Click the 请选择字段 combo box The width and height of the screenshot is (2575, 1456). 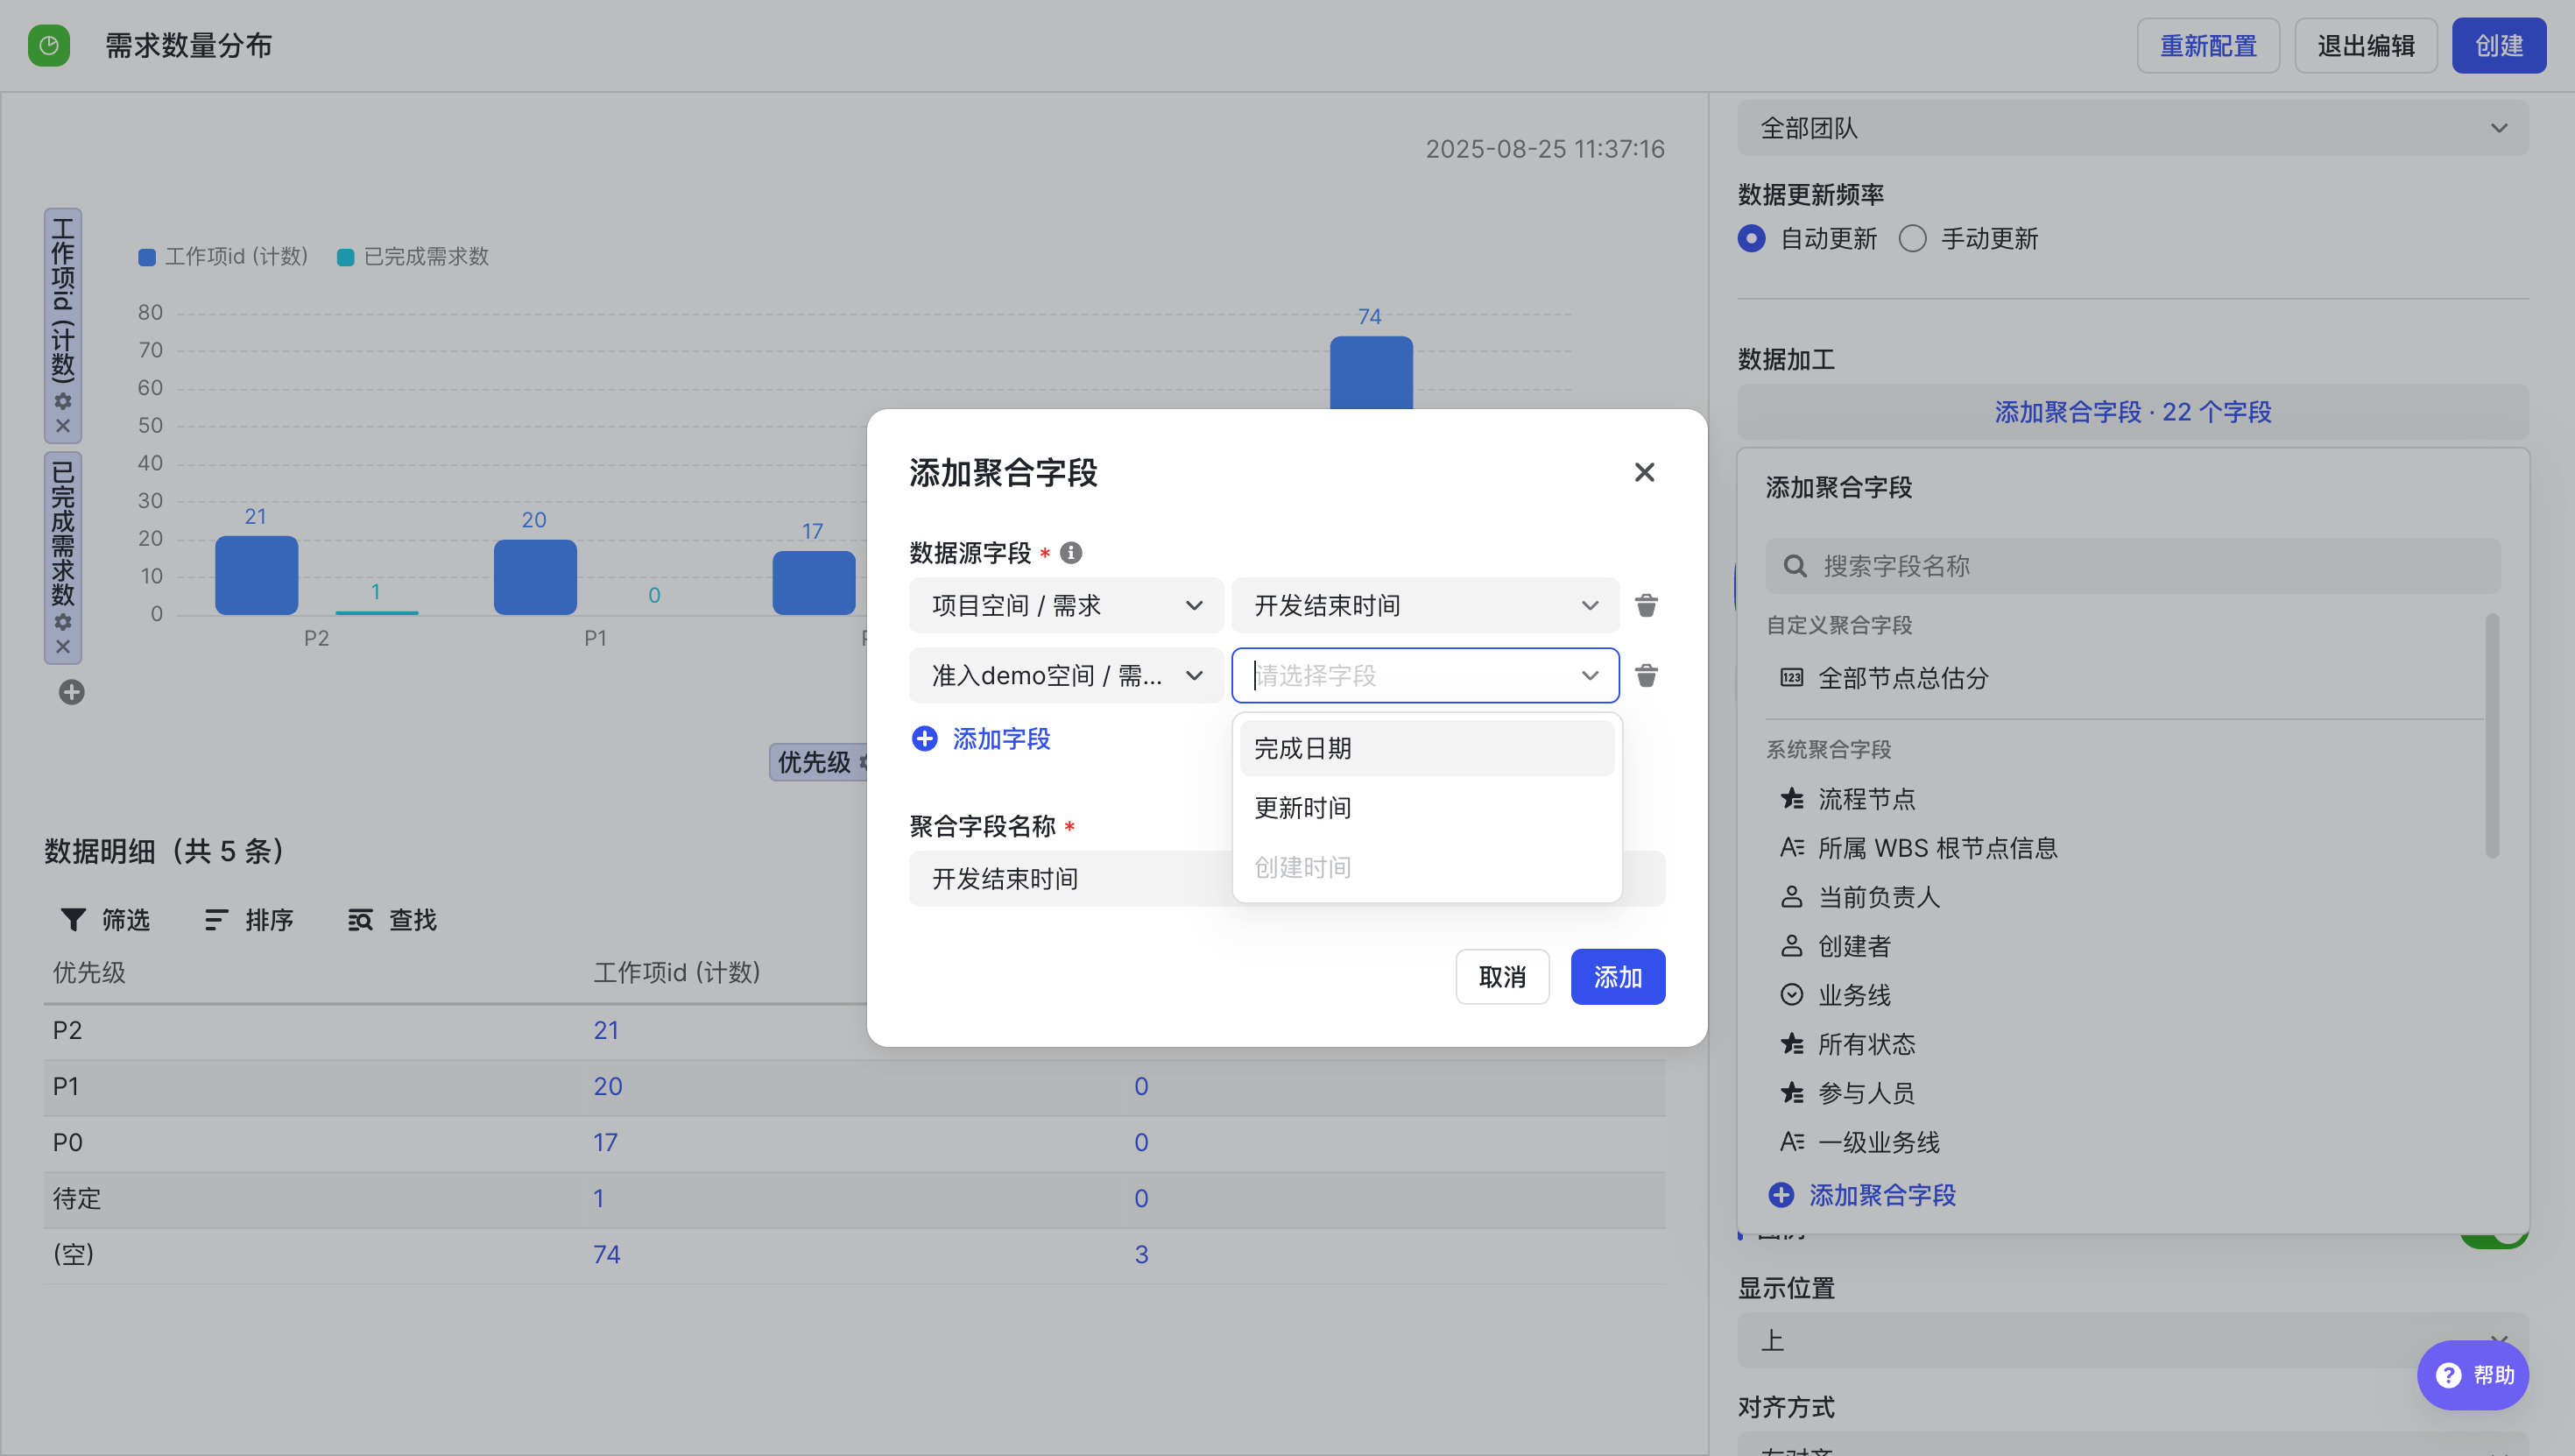point(1424,675)
